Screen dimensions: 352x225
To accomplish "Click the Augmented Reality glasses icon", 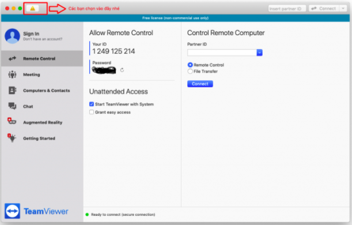I will pyautogui.click(x=12, y=121).
